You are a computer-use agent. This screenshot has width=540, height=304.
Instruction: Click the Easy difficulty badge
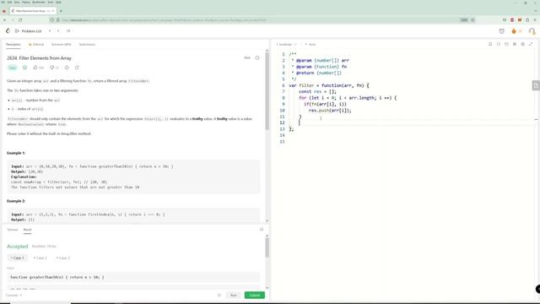(x=13, y=68)
